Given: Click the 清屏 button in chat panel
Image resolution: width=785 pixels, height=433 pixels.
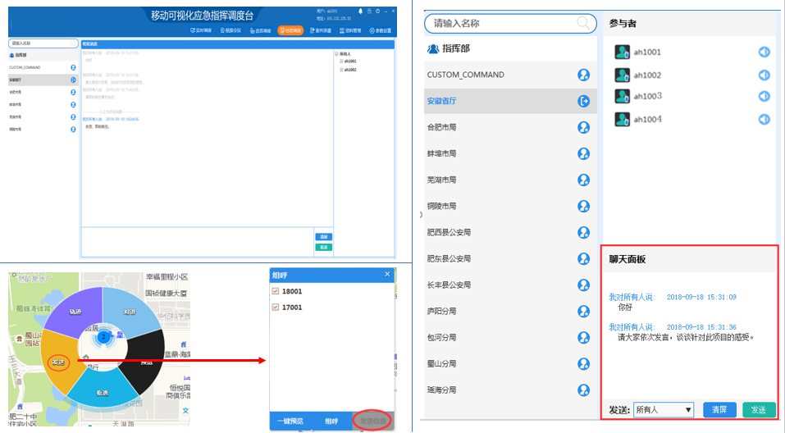Looking at the screenshot, I should tap(719, 409).
